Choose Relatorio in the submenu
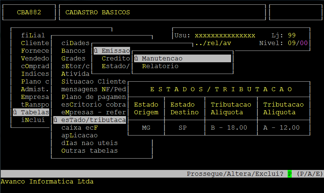 [x=160, y=66]
